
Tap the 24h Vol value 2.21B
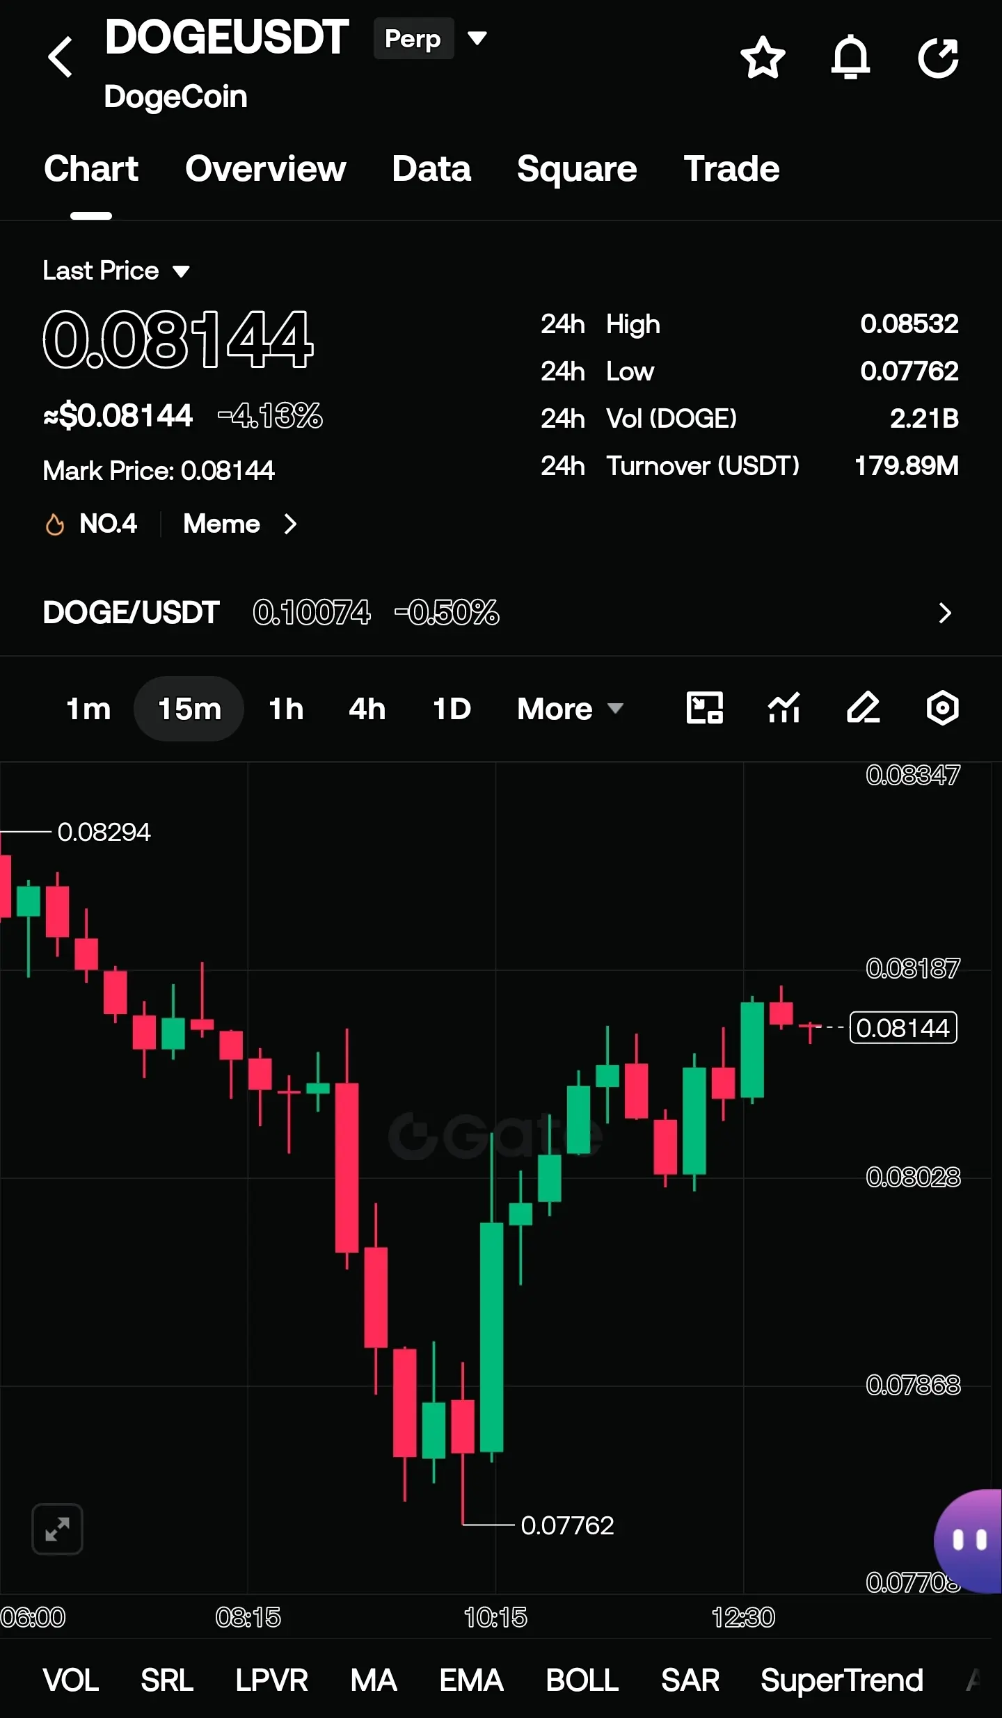[x=924, y=419]
